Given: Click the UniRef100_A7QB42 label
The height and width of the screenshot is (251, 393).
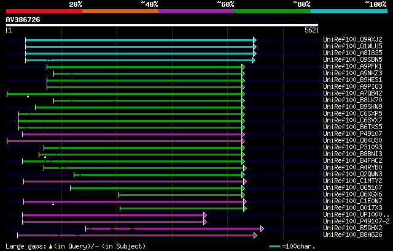Looking at the screenshot, I should pyautogui.click(x=352, y=94).
